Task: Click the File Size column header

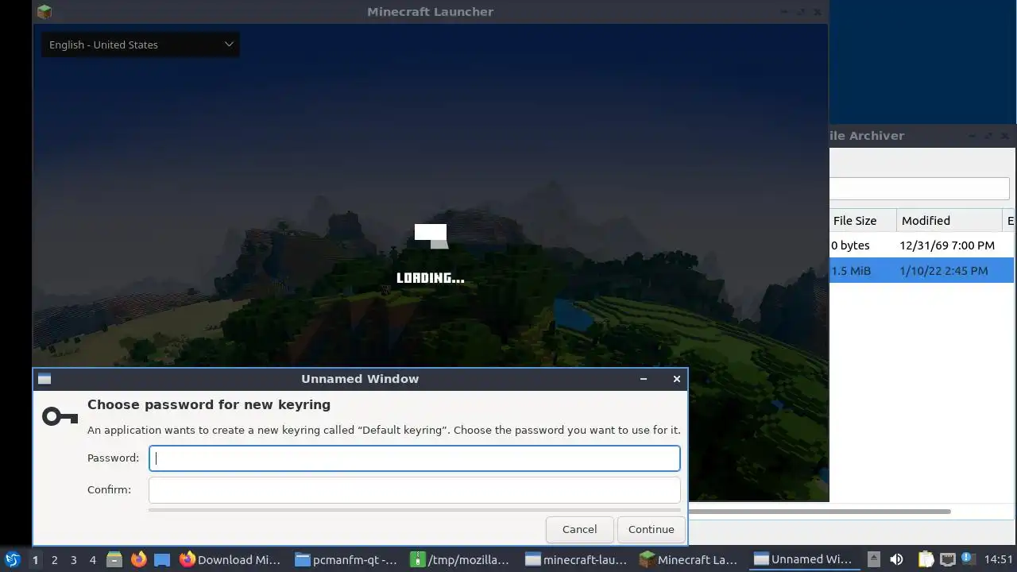Action: click(x=863, y=221)
